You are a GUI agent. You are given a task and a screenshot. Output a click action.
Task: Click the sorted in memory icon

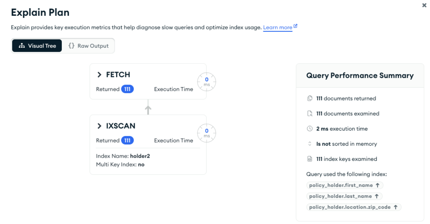tap(310, 144)
